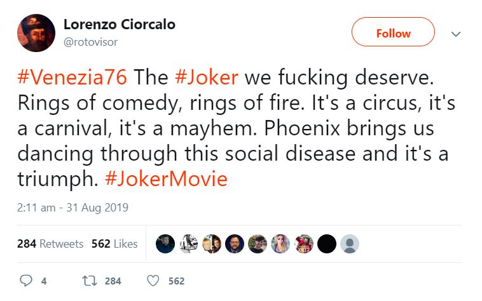Open the #JokerMovie hashtag

(167, 179)
